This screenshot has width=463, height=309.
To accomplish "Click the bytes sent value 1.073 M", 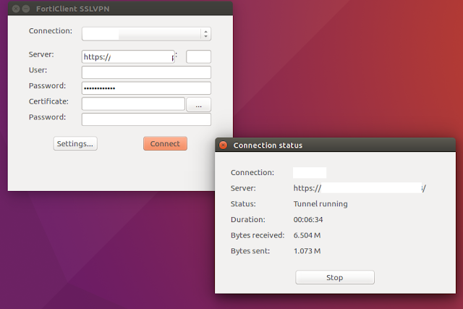I will tap(307, 251).
